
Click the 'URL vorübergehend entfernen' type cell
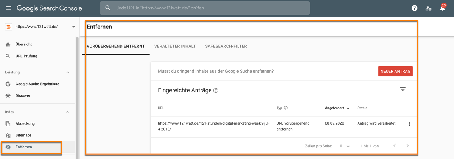point(293,126)
